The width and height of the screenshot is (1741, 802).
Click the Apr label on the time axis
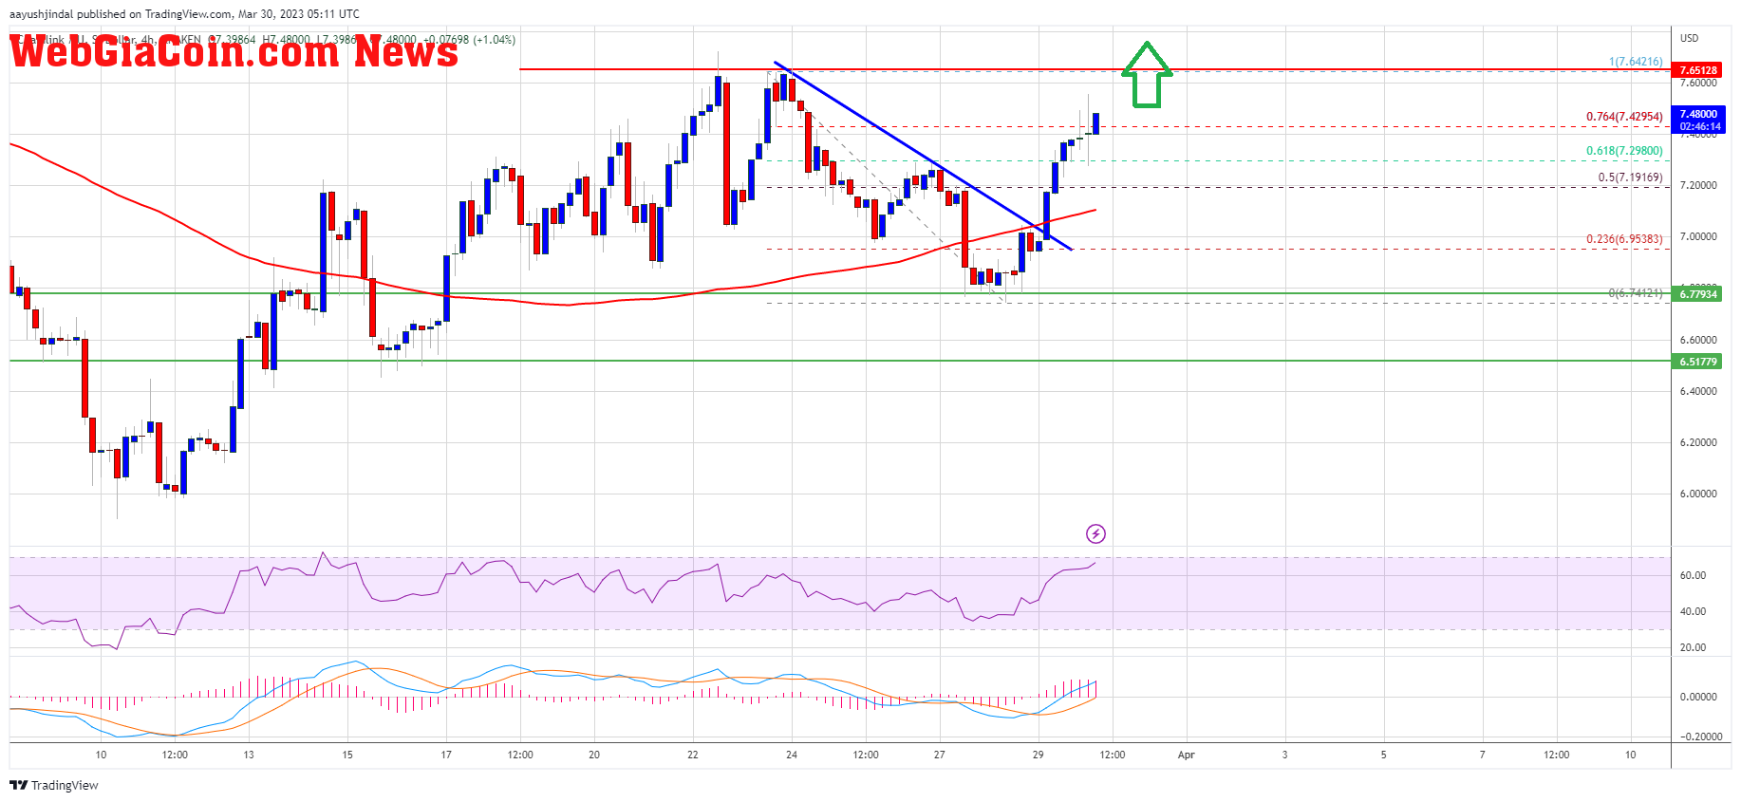pyautogui.click(x=1186, y=755)
